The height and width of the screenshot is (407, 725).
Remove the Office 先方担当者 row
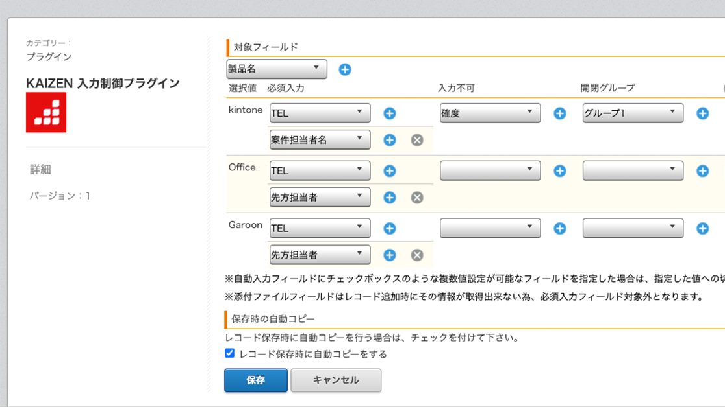[x=417, y=198]
